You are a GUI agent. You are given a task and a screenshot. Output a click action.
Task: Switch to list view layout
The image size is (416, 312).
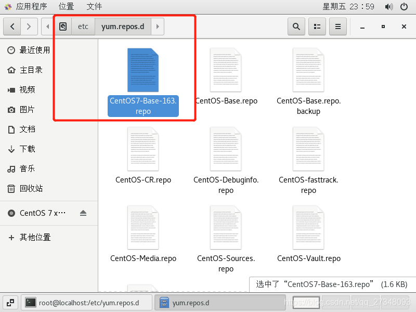point(317,27)
